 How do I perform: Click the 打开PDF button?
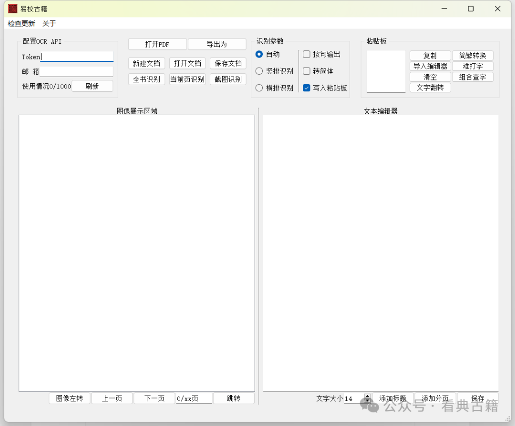click(x=157, y=44)
